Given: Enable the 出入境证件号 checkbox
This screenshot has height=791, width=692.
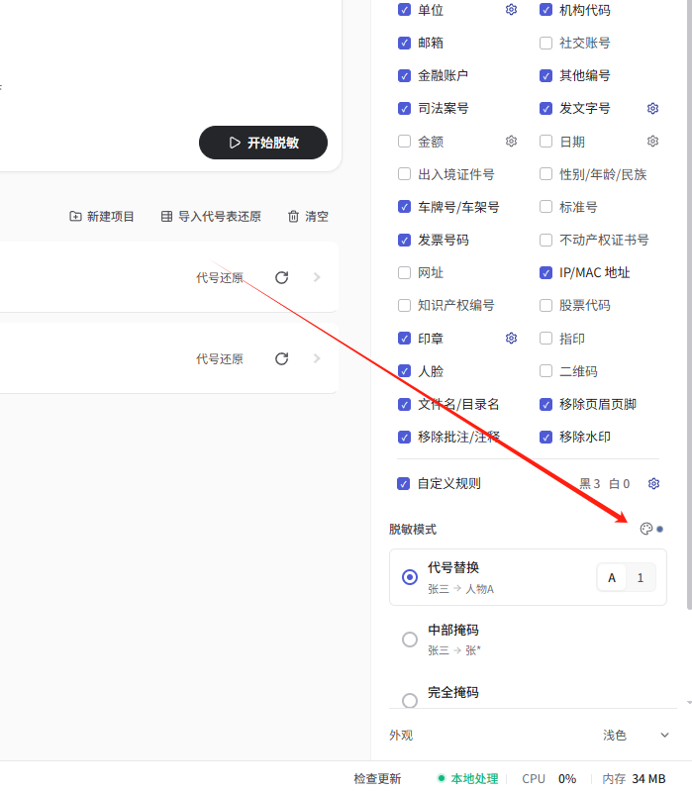Looking at the screenshot, I should 404,174.
